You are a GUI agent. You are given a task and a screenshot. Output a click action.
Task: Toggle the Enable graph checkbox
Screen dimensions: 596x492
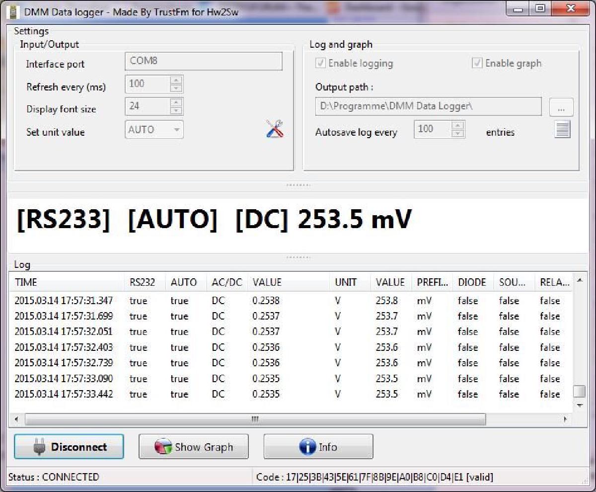[x=477, y=64]
